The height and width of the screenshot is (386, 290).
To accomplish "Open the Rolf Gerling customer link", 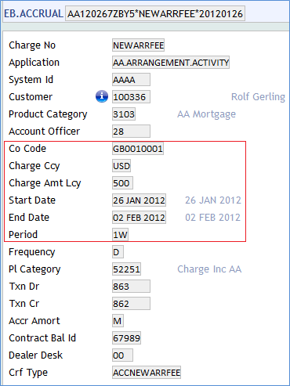I will tap(258, 97).
